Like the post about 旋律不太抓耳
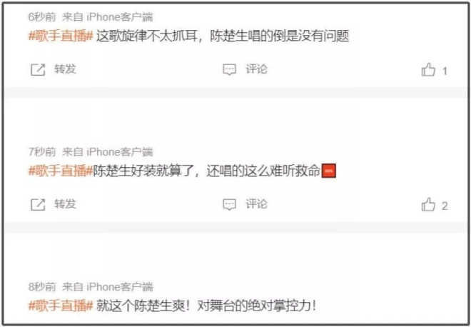The width and height of the screenshot is (471, 327). pyautogui.click(x=428, y=69)
